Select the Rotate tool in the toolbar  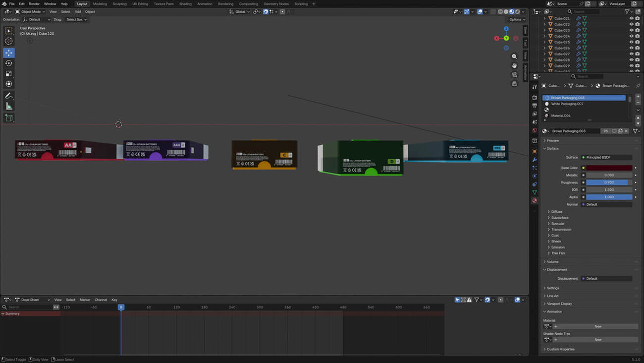coord(9,63)
